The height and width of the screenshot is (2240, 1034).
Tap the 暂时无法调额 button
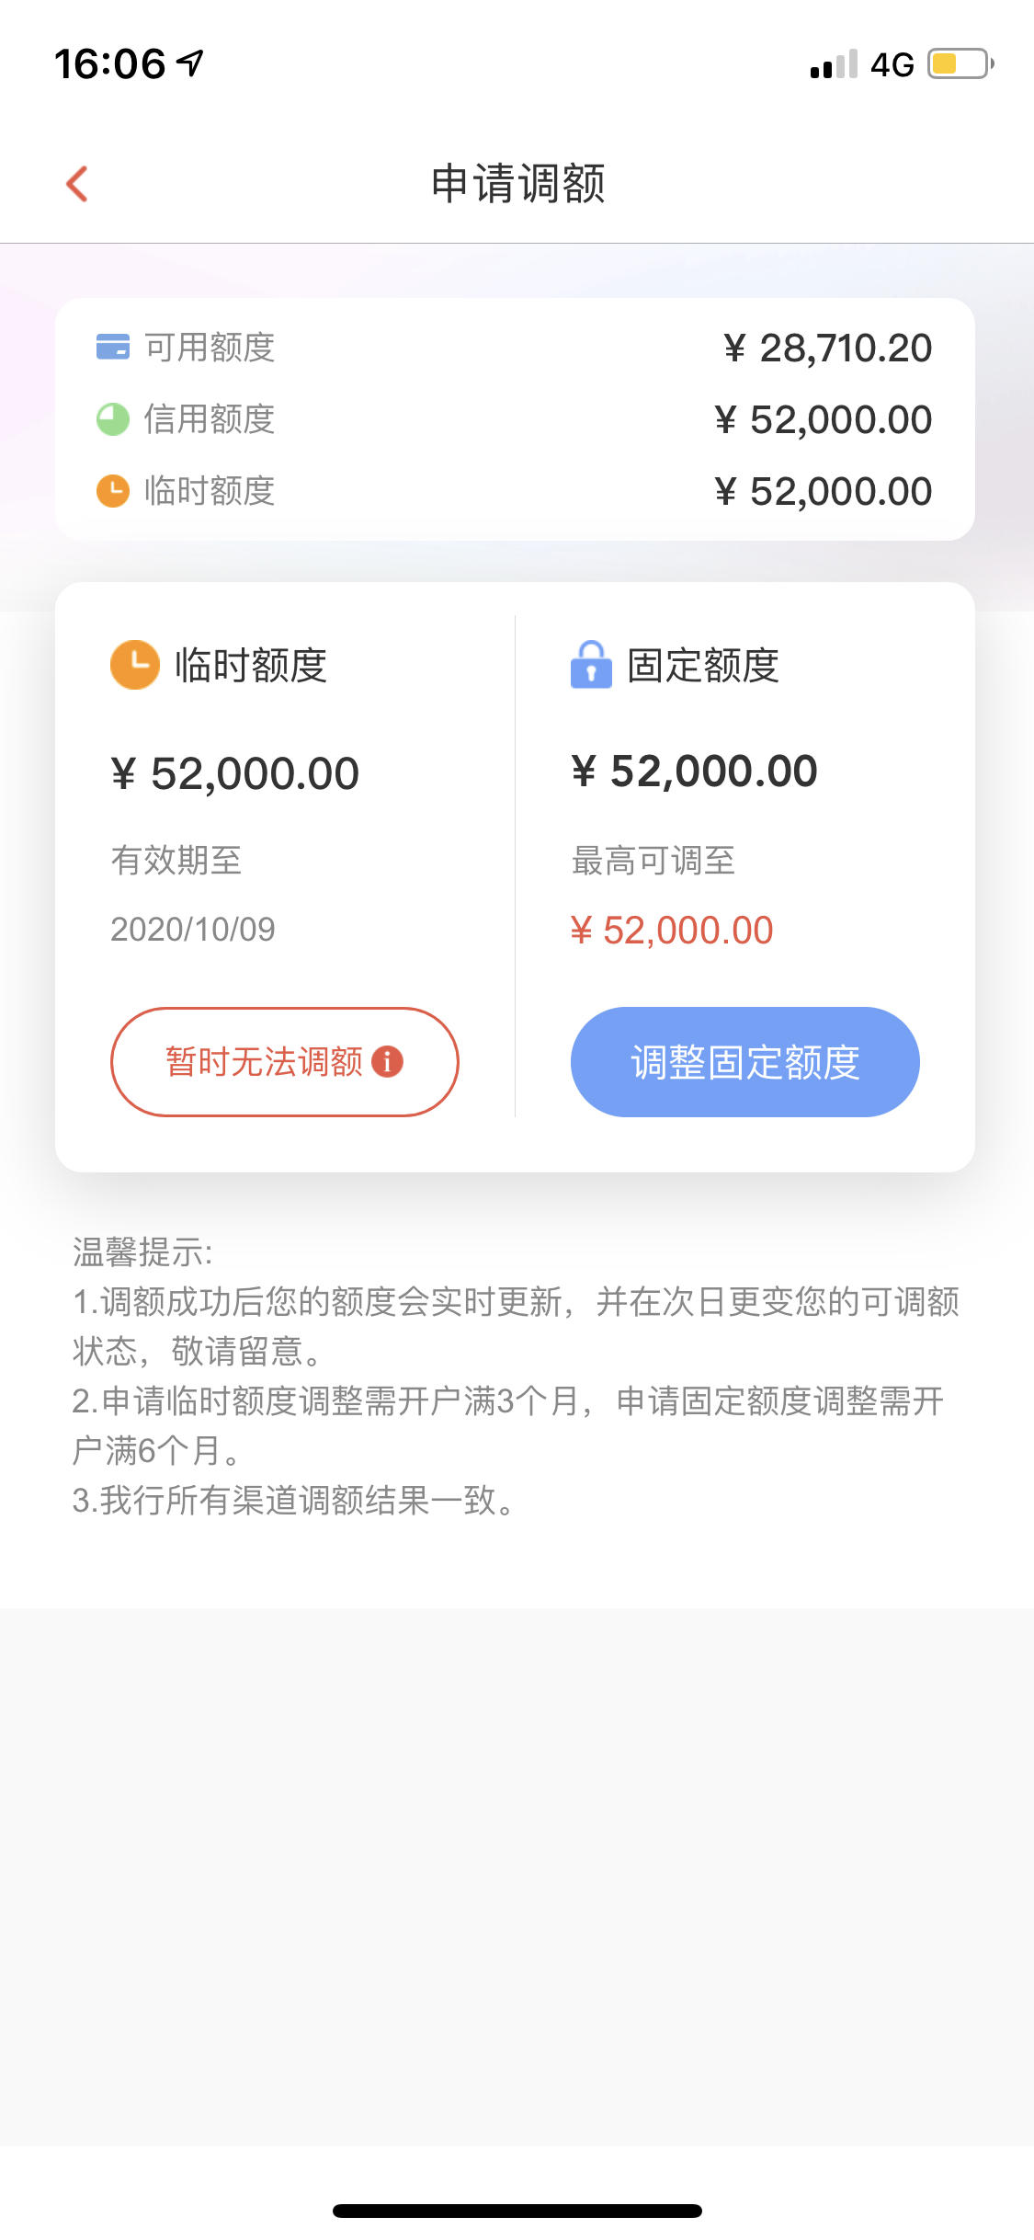tap(285, 1062)
